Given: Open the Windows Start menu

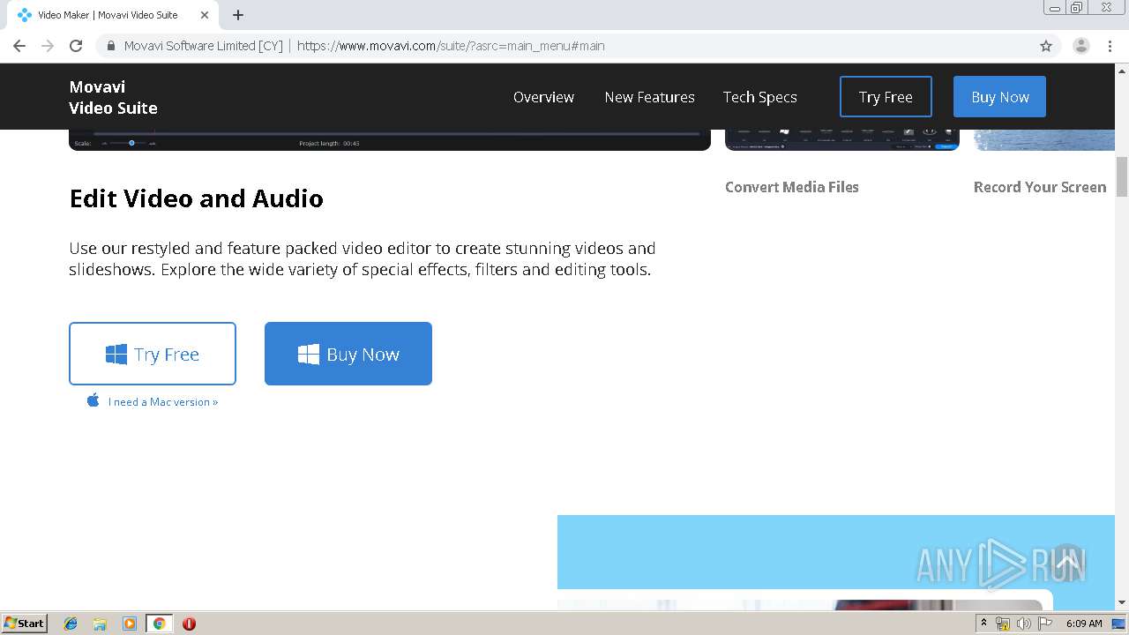Looking at the screenshot, I should [24, 623].
